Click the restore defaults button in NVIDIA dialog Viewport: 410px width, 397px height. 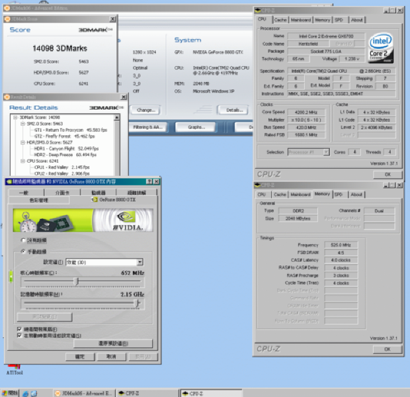pyautogui.click(x=113, y=343)
